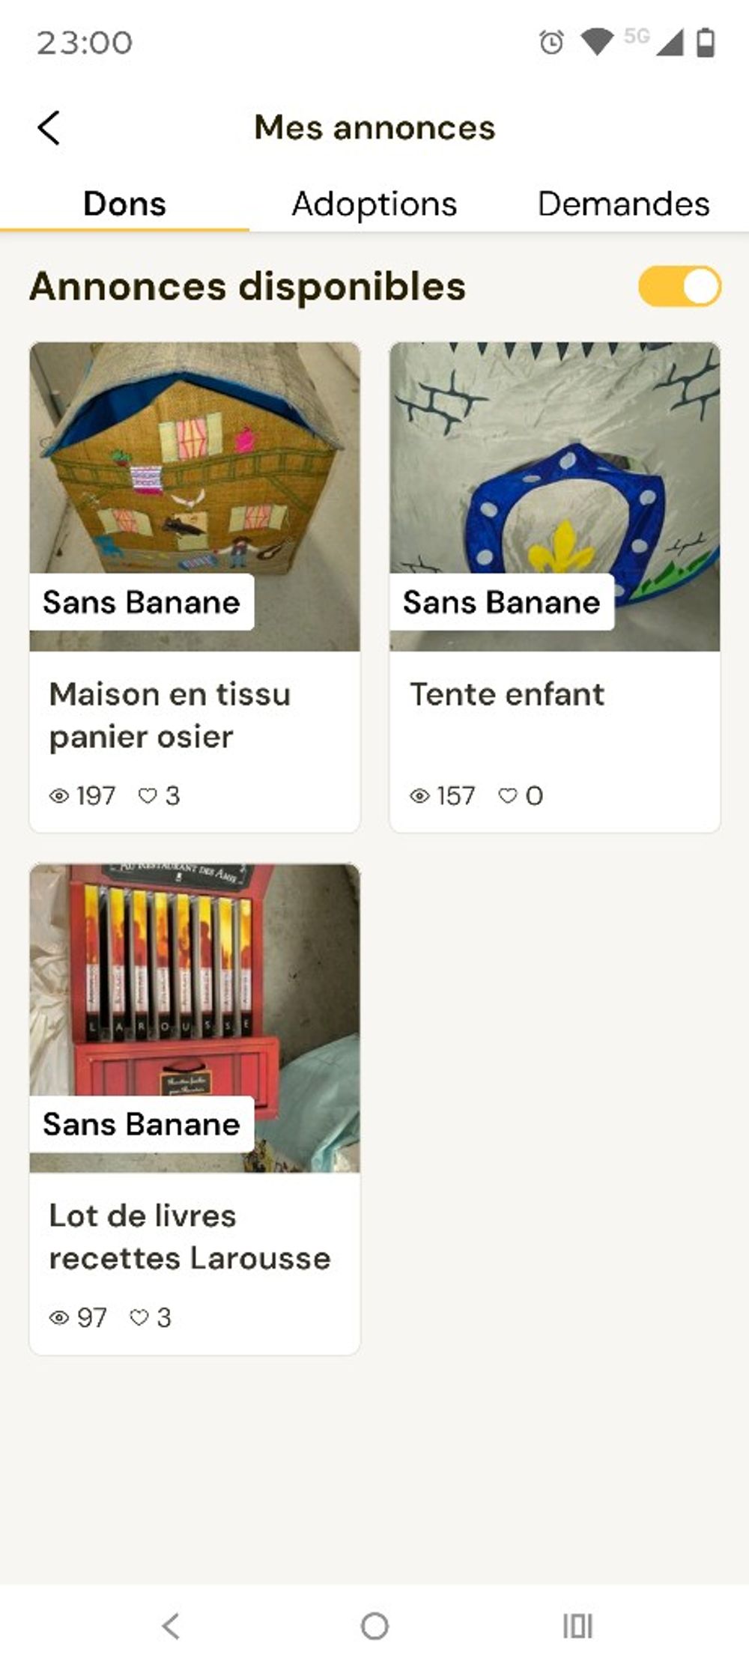Screen dimensions: 749x1667
Task: Open the Tente enfant listing title
Action: point(507,694)
